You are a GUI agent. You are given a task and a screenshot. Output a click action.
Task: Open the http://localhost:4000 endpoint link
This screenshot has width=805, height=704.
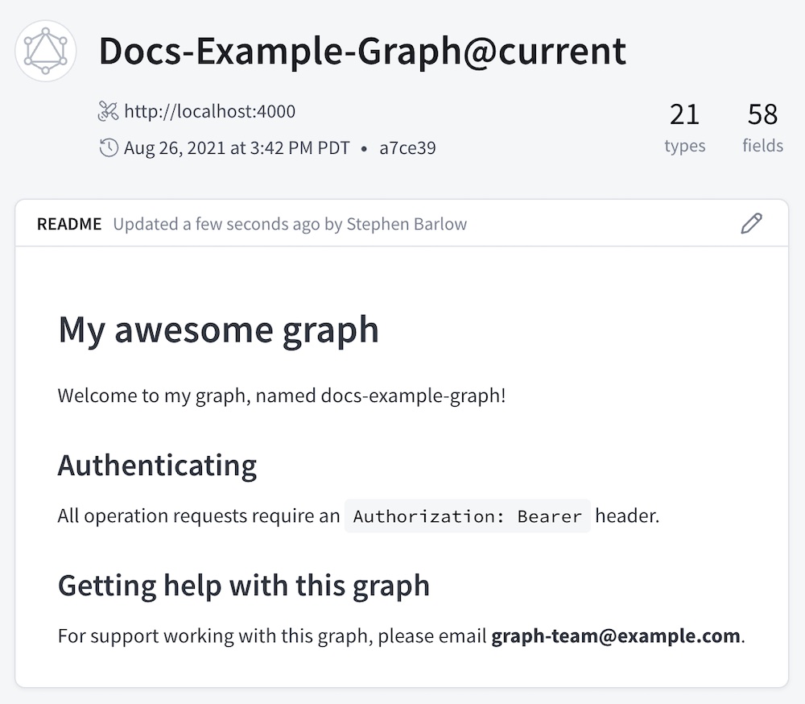coord(209,111)
